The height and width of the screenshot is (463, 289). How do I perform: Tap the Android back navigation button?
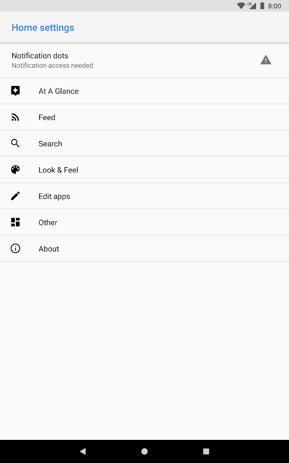pyautogui.click(x=83, y=451)
